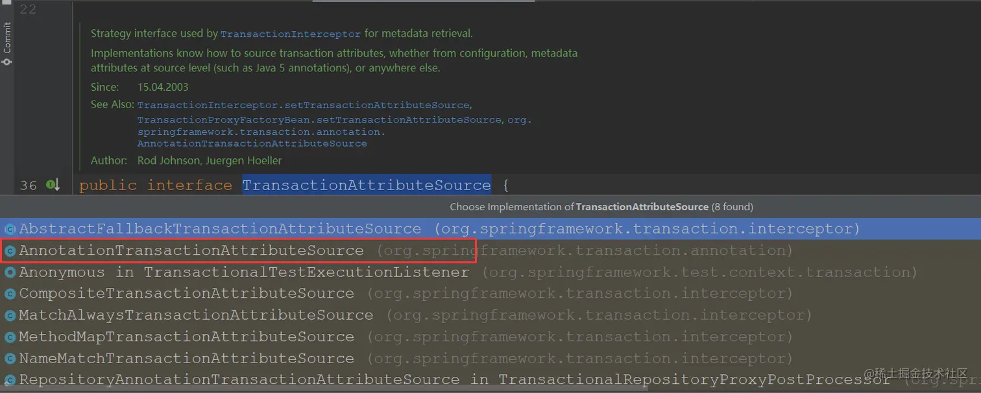Screen dimensions: 981x393
Task: Click the public keyword on line 36
Action: (x=108, y=185)
